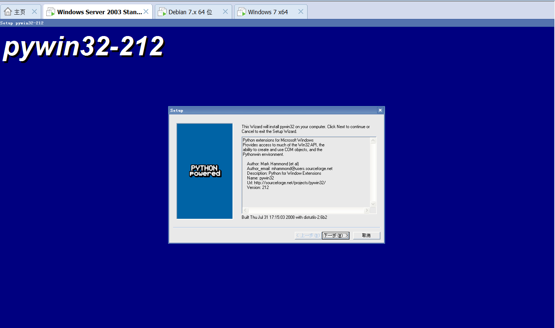Click the 'Python extensions for Microsoft Windows' line
This screenshot has height=328, width=555.
278,140
